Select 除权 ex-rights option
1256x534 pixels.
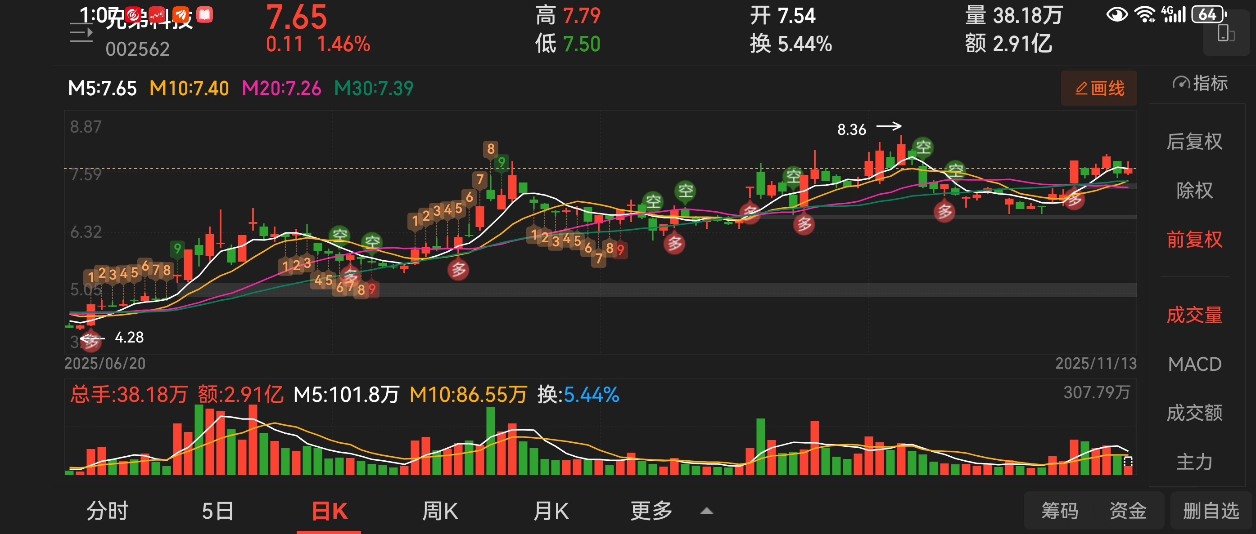pyautogui.click(x=1194, y=190)
